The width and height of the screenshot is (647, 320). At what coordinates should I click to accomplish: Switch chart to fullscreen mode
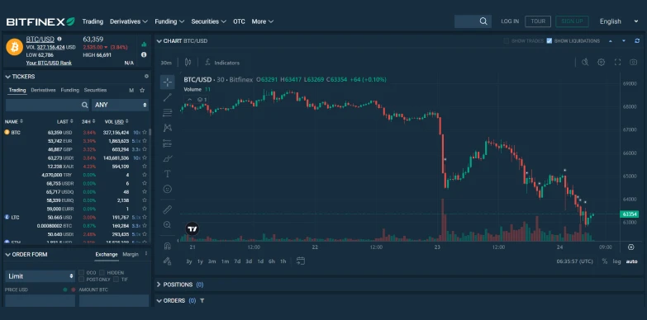[x=617, y=62]
